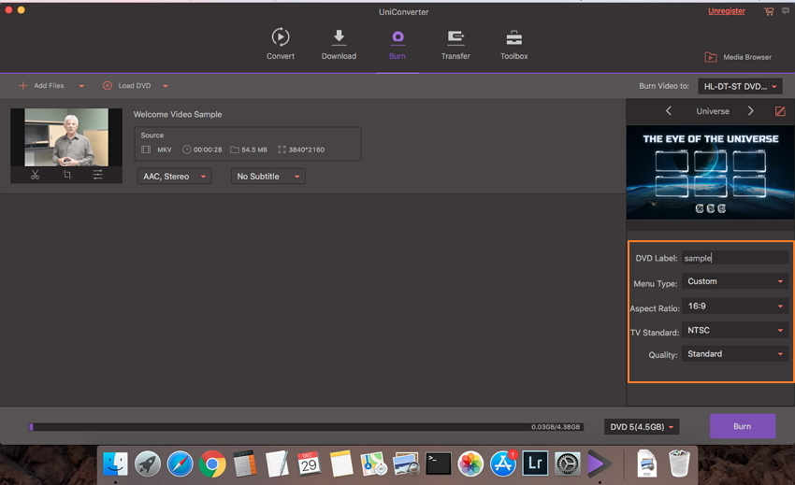
Task: Go to next DVD template
Action: click(751, 111)
